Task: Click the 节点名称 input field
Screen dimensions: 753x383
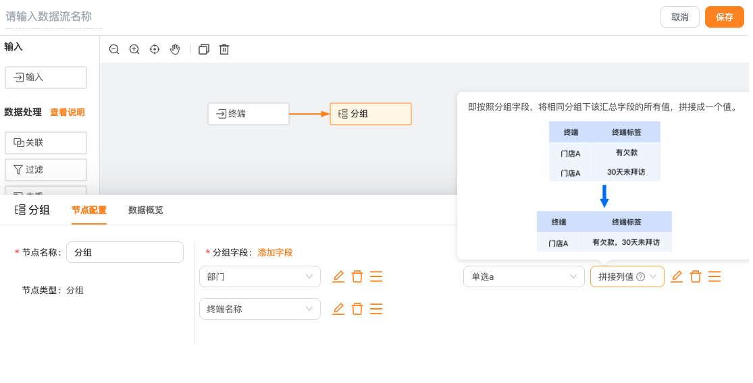Action: [125, 252]
